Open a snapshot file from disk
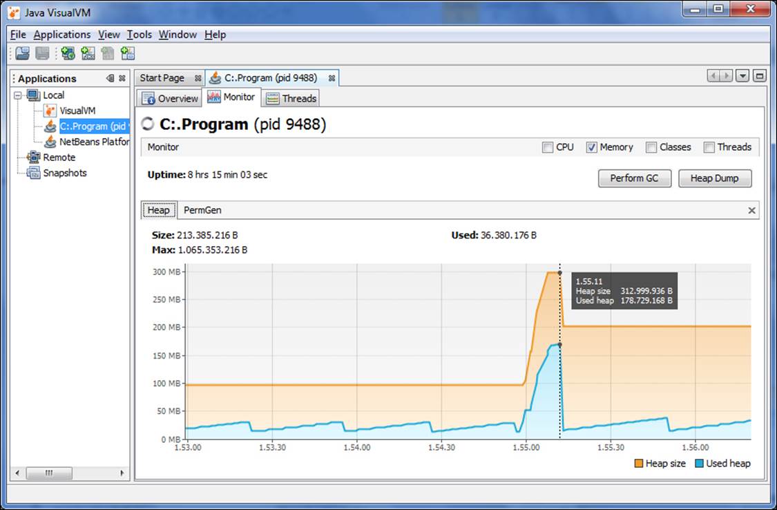The image size is (777, 510). 23,53
